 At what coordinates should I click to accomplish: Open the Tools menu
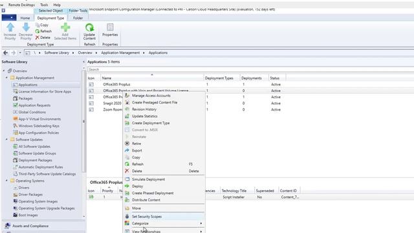click(x=44, y=5)
